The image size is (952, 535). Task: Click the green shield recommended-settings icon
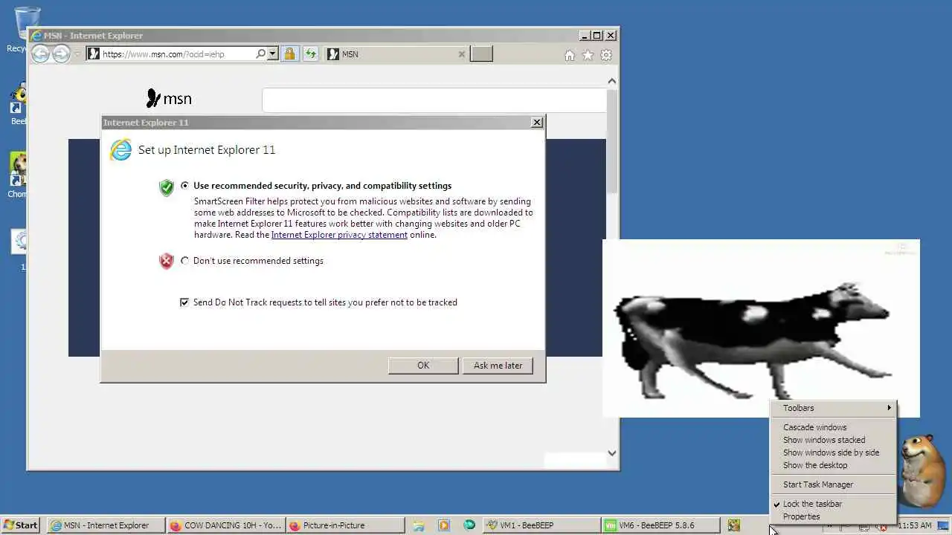(167, 187)
